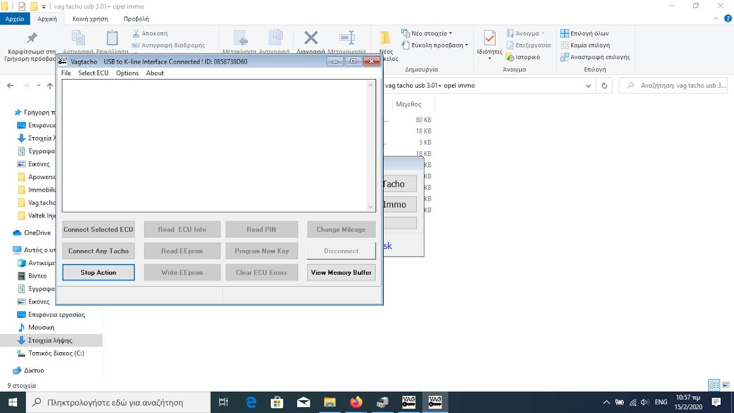Click the Νέος φάκελος new folder icon

coord(385,38)
